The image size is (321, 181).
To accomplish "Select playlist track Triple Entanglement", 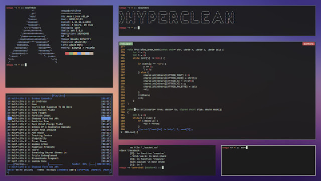I will click(59, 155).
